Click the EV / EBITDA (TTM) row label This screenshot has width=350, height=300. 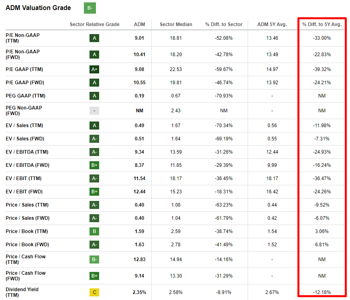27,152
